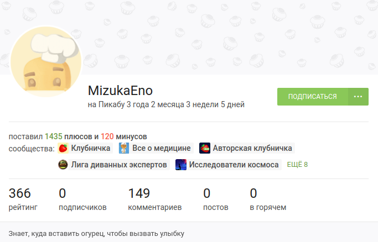The image size is (378, 242).
Task: Show the 366 рейтинг statistic
Action: click(x=23, y=199)
